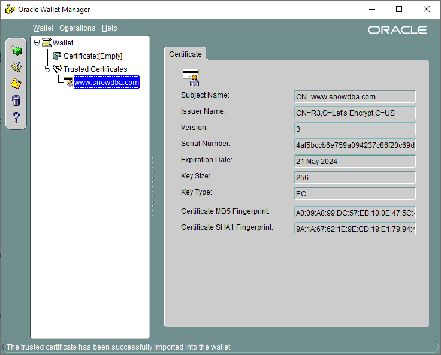Click the empty Certificate node icon

(x=57, y=56)
